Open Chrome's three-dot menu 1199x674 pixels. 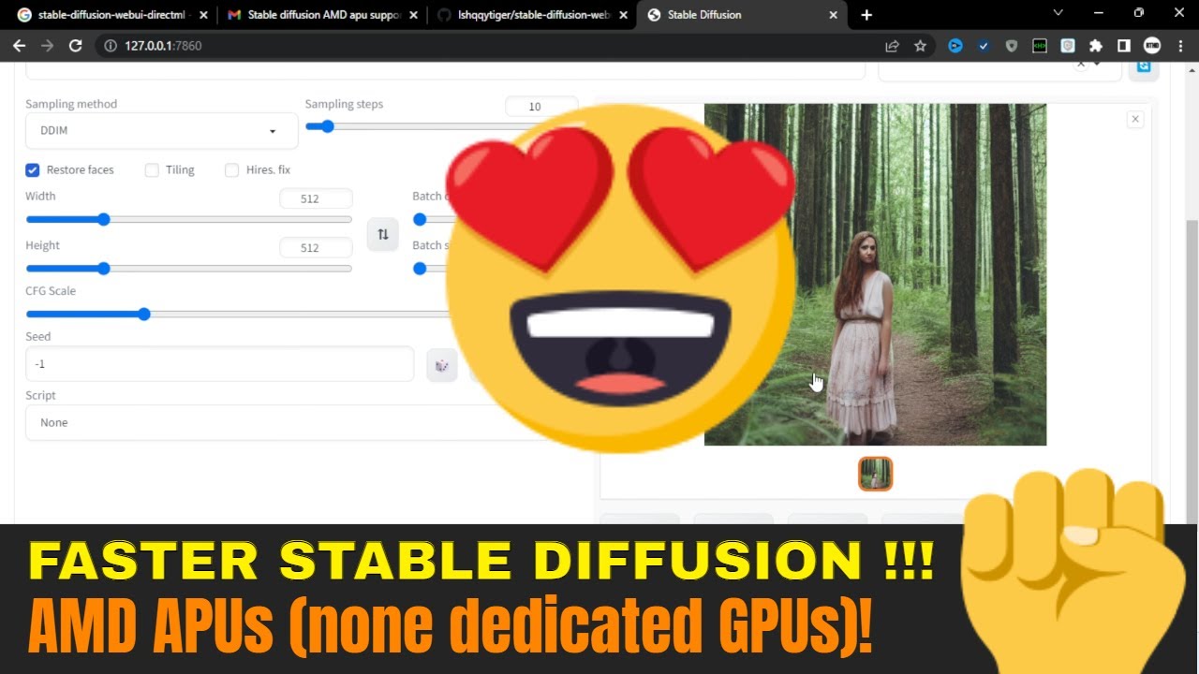point(1180,45)
